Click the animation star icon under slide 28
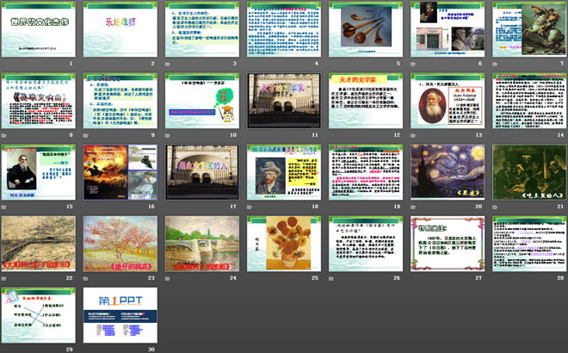The width and height of the screenshot is (568, 353). pyautogui.click(x=495, y=278)
